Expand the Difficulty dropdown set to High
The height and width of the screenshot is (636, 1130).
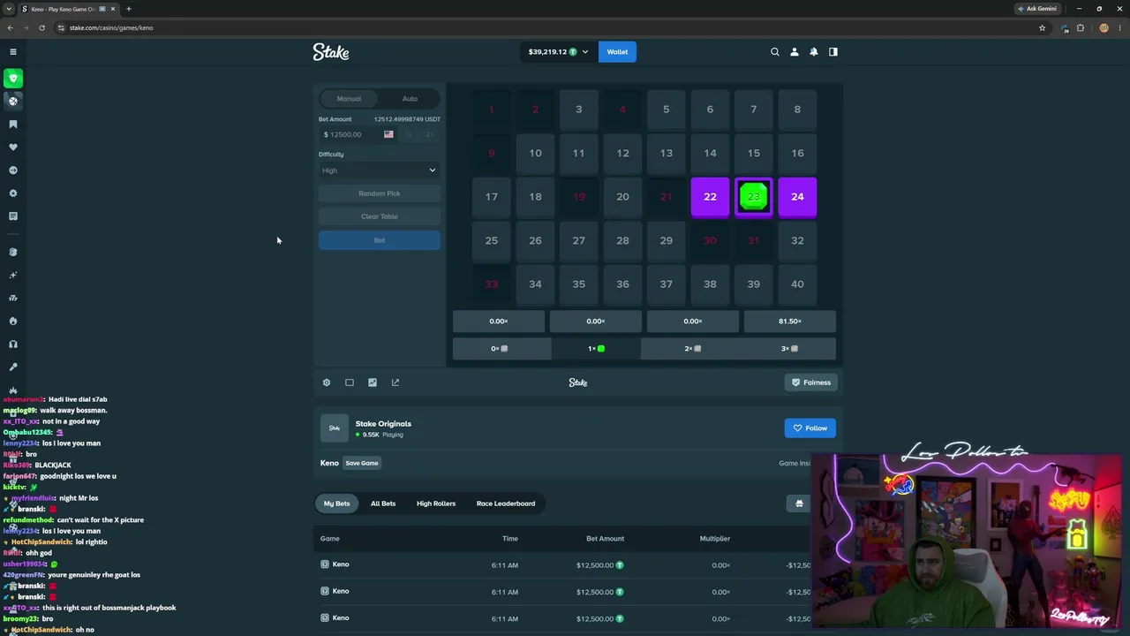[380, 170]
